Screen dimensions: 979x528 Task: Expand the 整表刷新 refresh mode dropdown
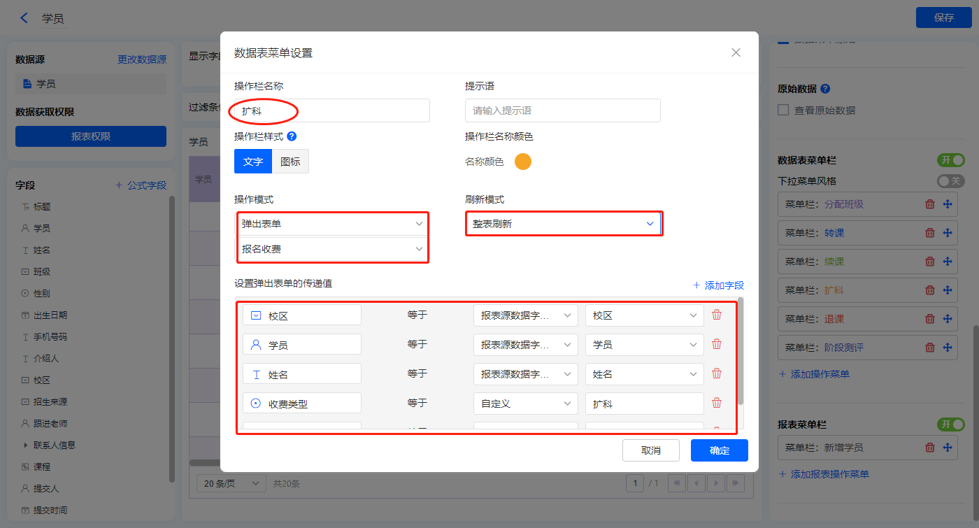click(563, 224)
